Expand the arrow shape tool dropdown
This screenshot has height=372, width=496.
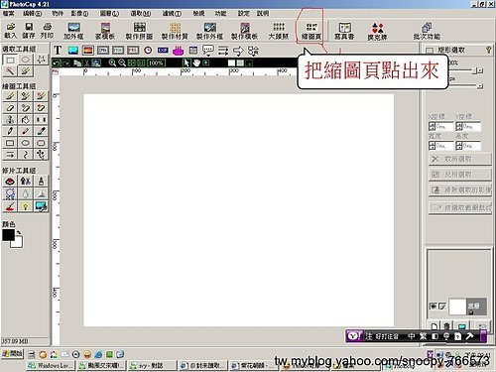click(x=238, y=51)
